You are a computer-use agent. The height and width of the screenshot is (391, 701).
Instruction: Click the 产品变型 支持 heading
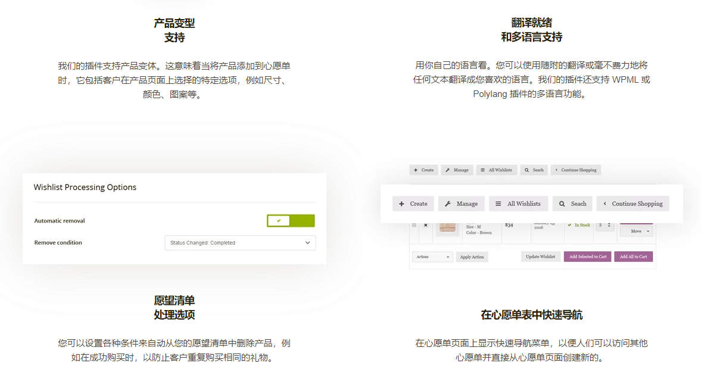175,30
